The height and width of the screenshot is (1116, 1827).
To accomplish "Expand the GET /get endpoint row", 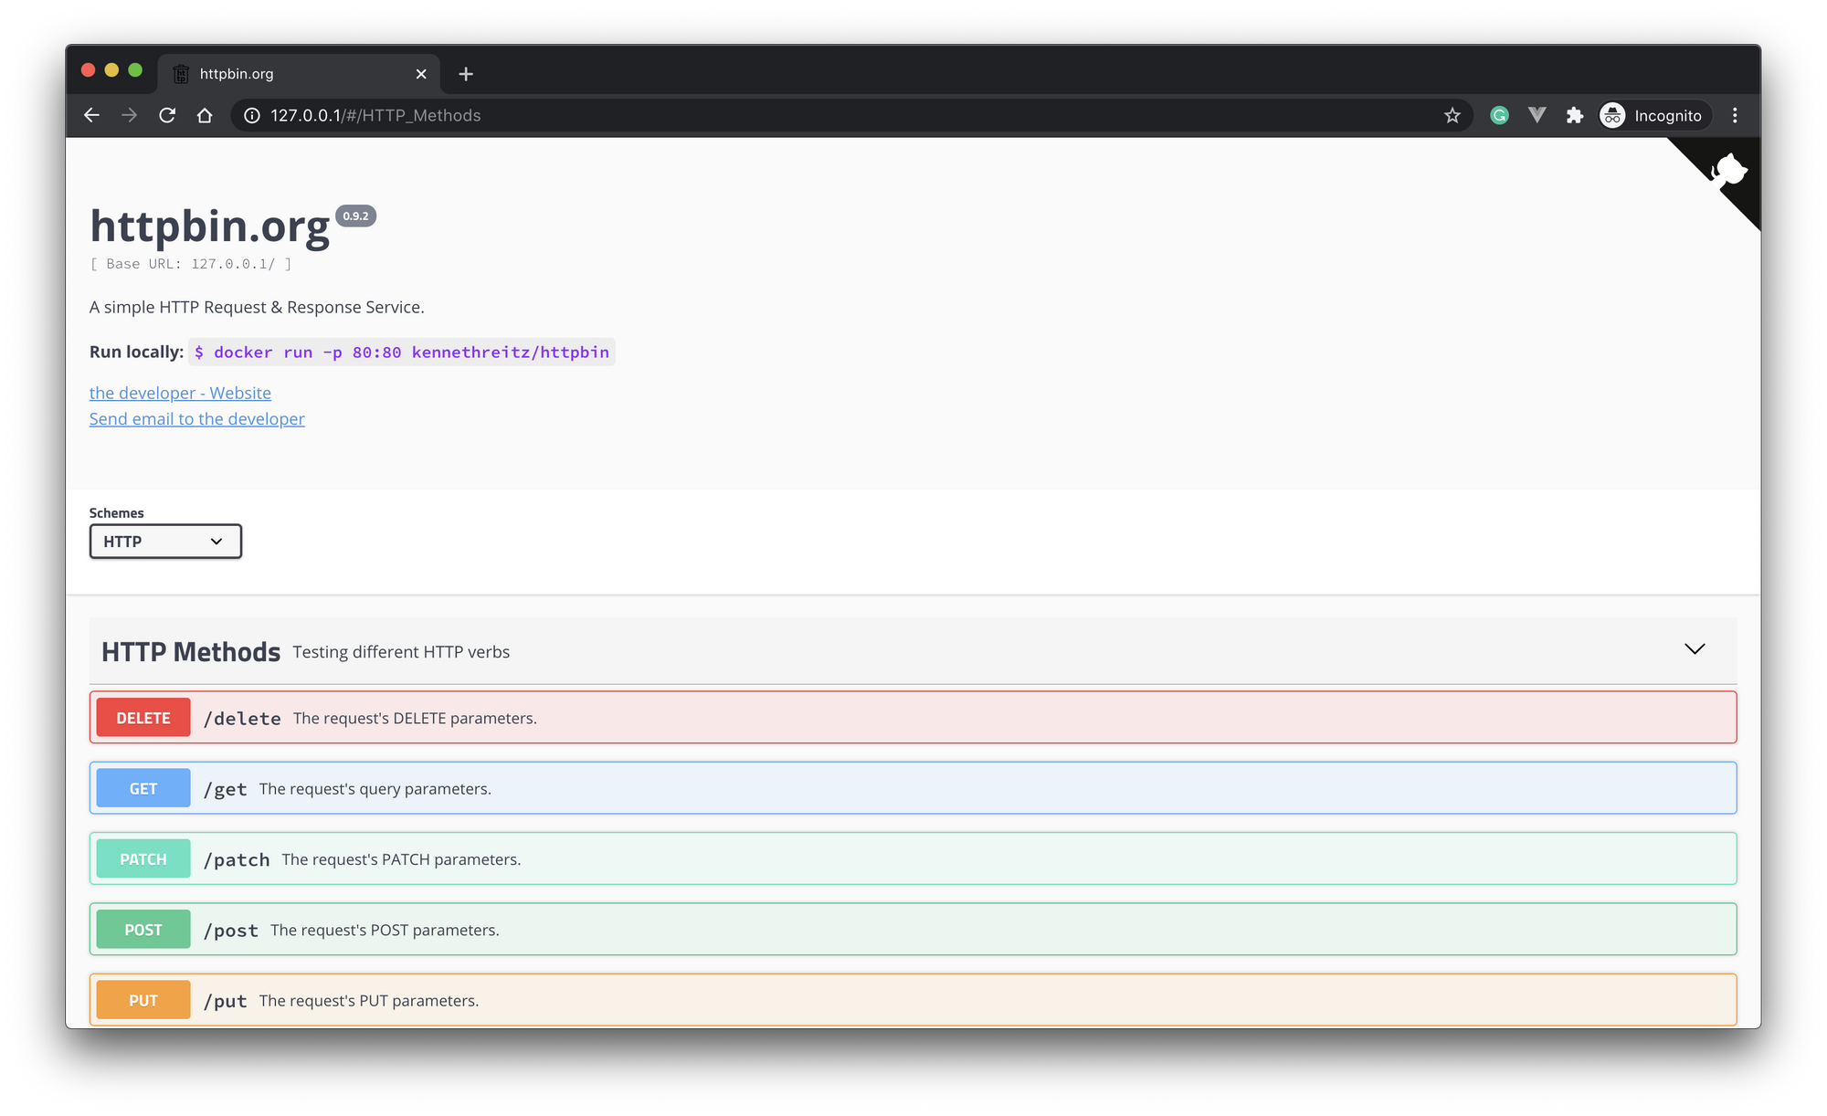I will pyautogui.click(x=913, y=787).
